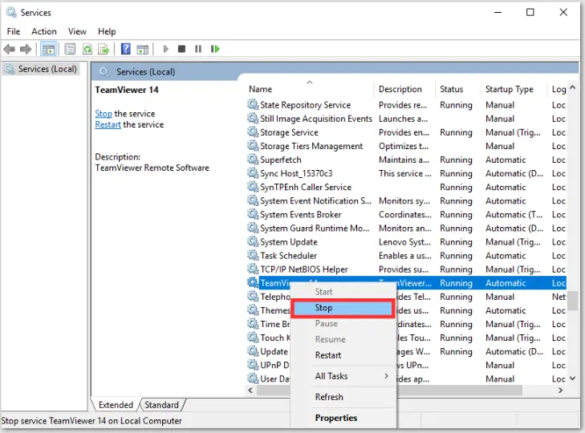
Task: Sort by the Description column header
Action: [404, 89]
